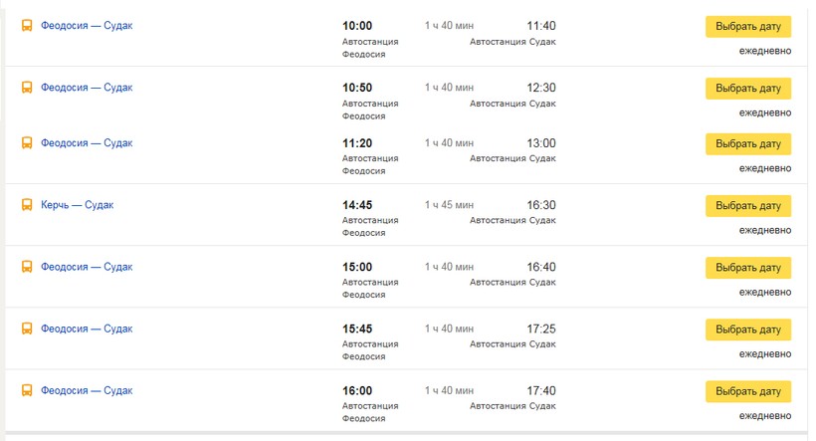The width and height of the screenshot is (816, 441).
Task: Click the bus icon for the 11:20 trip
Action: point(27,143)
